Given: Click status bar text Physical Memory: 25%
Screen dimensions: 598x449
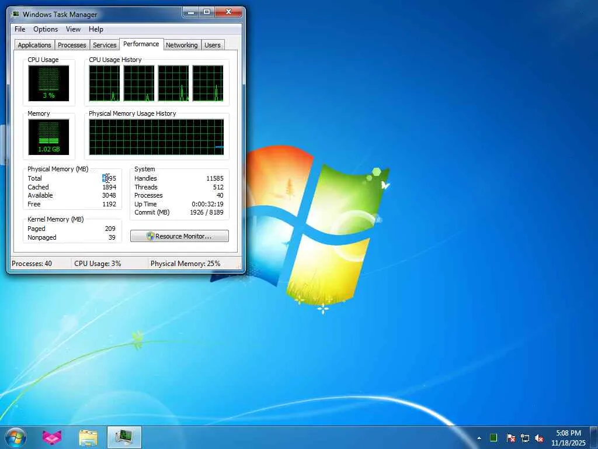Looking at the screenshot, I should pyautogui.click(x=185, y=264).
